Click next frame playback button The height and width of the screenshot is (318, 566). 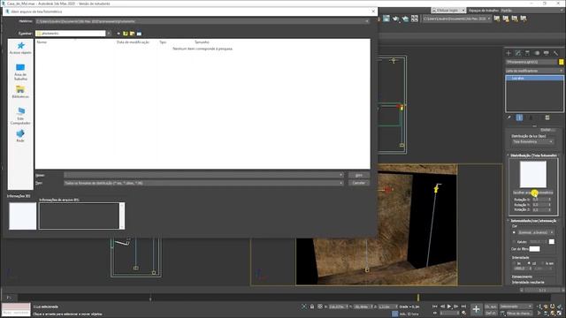pyautogui.click(x=456, y=307)
